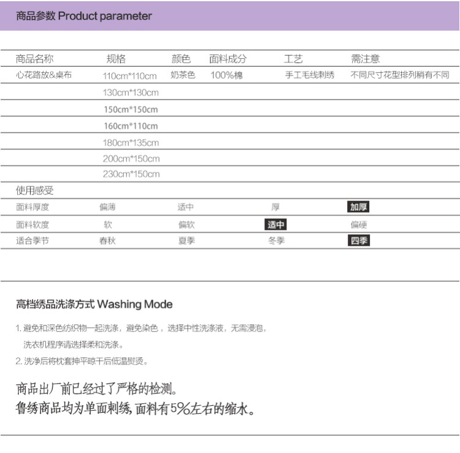Viewport: 460px width, 453px height.
Task: Click the product name 心花路放&桌布
Action: [44, 75]
